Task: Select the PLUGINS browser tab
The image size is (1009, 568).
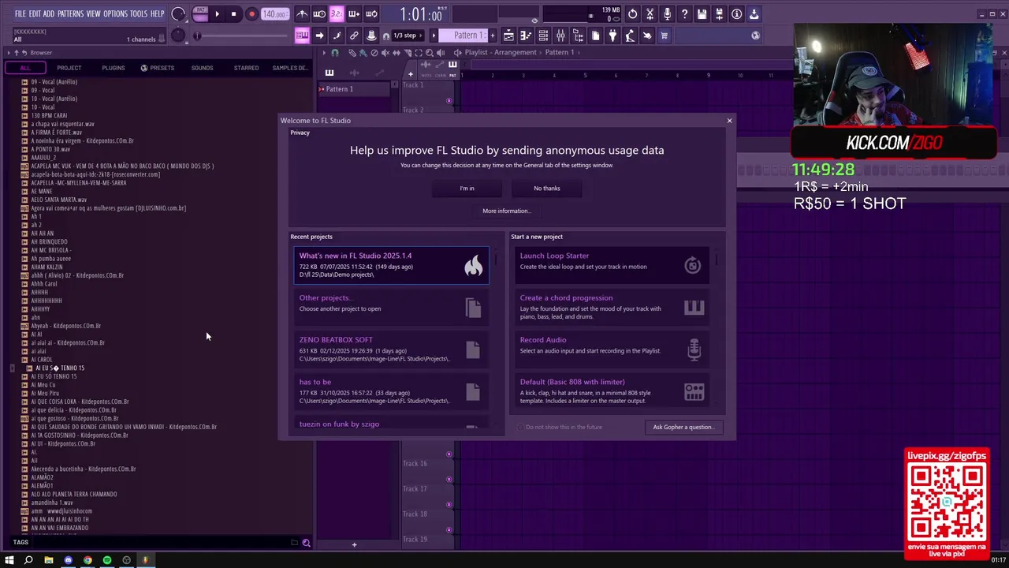Action: pos(113,68)
